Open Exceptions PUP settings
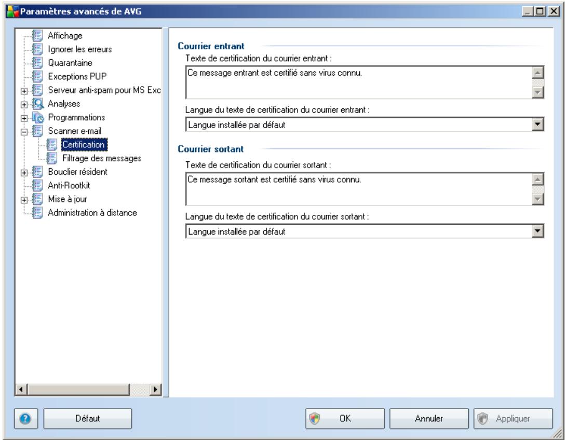This screenshot has width=566, height=440. point(77,76)
